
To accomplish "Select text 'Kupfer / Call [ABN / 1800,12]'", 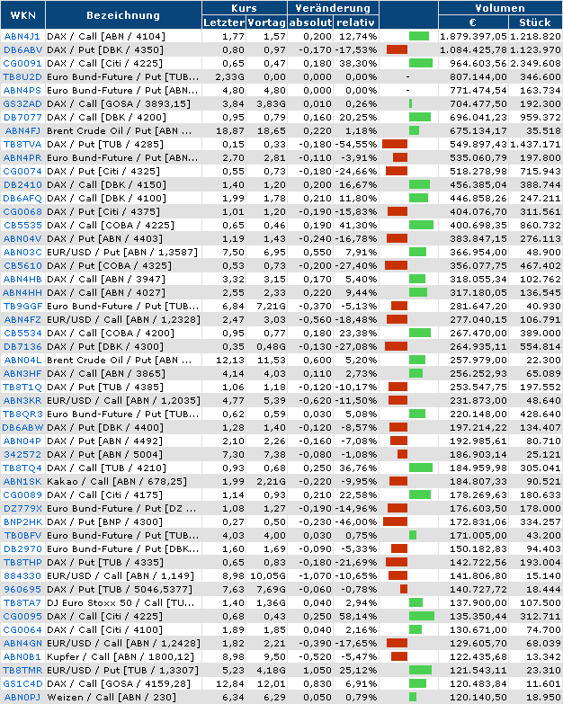I will (x=121, y=656).
